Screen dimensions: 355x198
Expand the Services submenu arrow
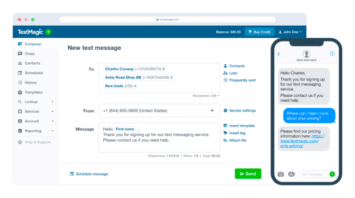52,112
